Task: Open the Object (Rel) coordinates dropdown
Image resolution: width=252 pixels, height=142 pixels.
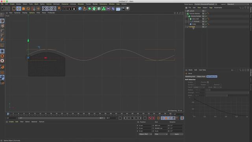Action: tap(145, 134)
